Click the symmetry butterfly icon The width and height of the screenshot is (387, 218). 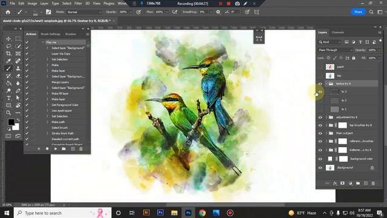coord(256,12)
